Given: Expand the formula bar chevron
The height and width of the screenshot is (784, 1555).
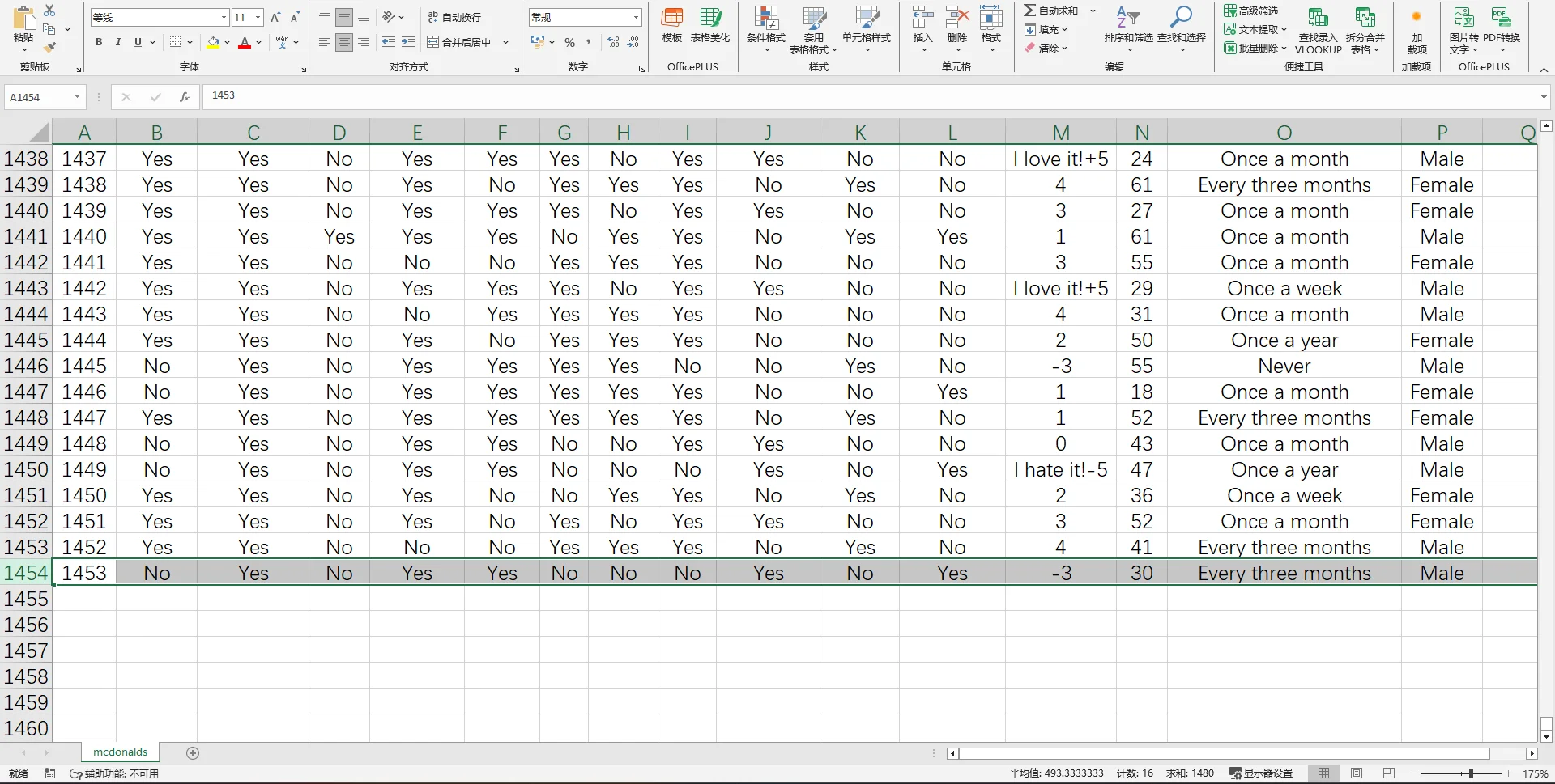Looking at the screenshot, I should (x=1544, y=97).
